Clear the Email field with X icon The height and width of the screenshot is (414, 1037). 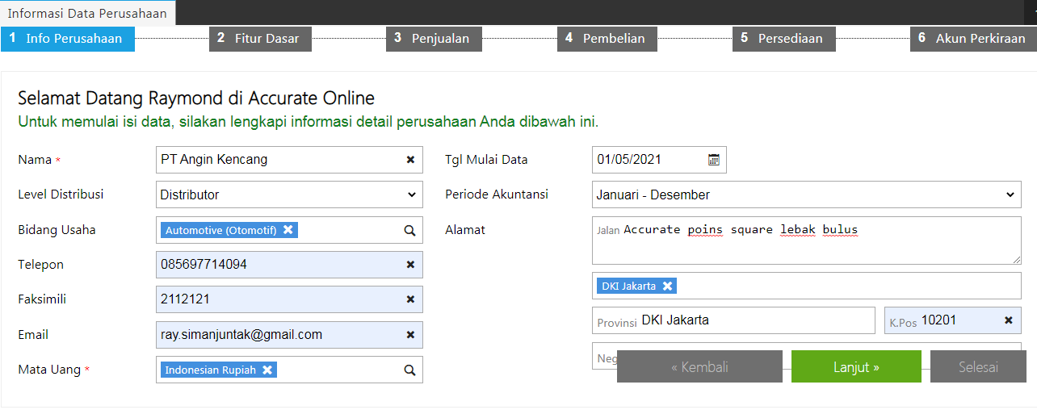[x=410, y=335]
